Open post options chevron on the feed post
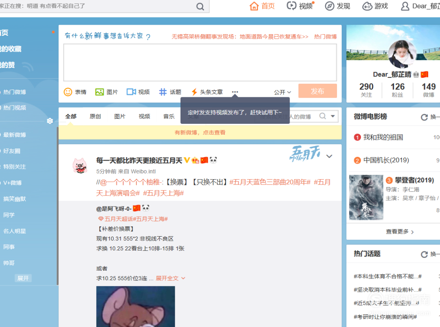The height and width of the screenshot is (327, 440). [x=330, y=156]
